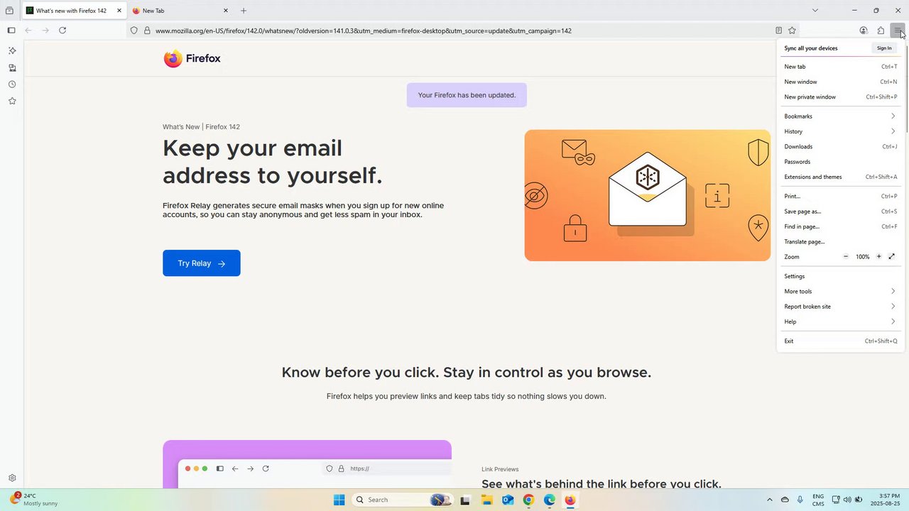This screenshot has width=909, height=511.
Task: Click the Forward arrow in the navigation toolbar
Action: click(45, 31)
